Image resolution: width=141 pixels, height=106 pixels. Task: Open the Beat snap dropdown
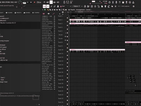65,6
